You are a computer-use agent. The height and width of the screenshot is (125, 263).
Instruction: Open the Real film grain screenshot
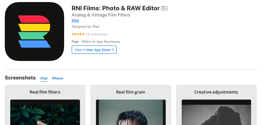pos(131,105)
